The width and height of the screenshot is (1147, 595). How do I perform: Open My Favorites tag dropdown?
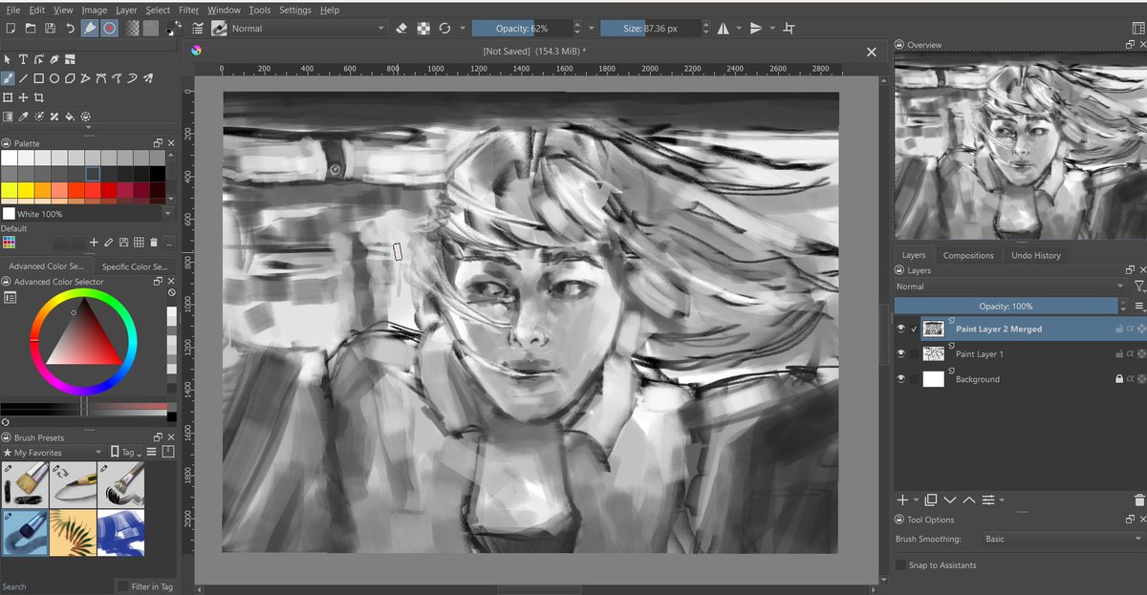tap(53, 453)
